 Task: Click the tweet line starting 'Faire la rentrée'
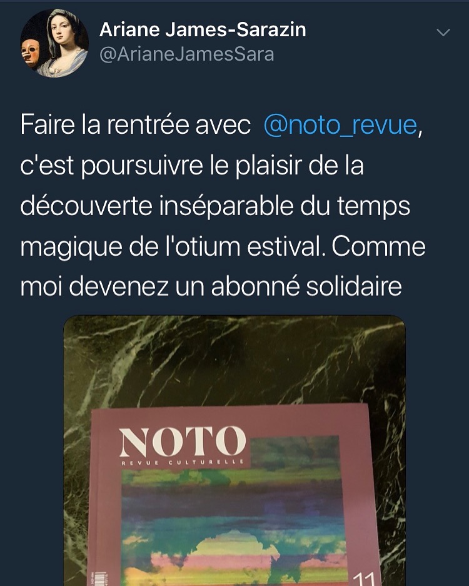tap(221, 125)
